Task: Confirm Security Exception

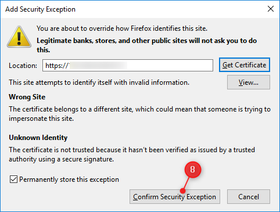Action: click(x=175, y=197)
